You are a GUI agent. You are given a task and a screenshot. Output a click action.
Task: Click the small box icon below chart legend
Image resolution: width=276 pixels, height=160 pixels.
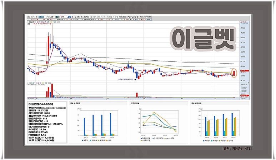pyautogui.click(x=29, y=24)
